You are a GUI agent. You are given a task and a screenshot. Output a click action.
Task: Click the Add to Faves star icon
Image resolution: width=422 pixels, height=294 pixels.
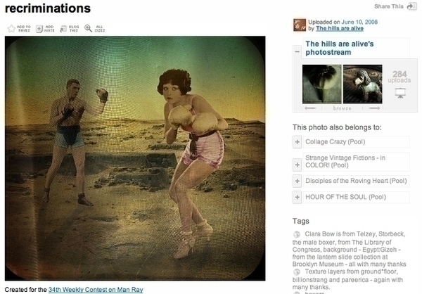coord(11,29)
